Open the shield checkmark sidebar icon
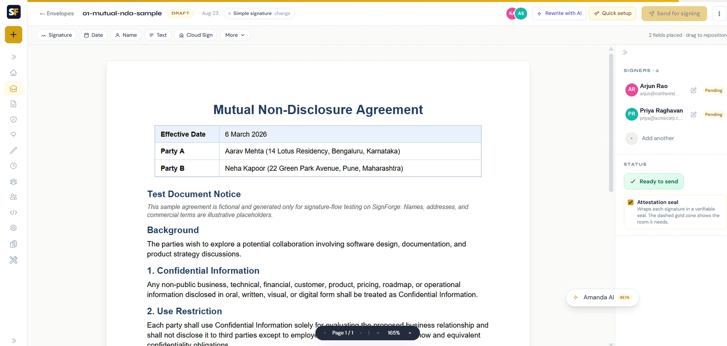 coord(13,120)
